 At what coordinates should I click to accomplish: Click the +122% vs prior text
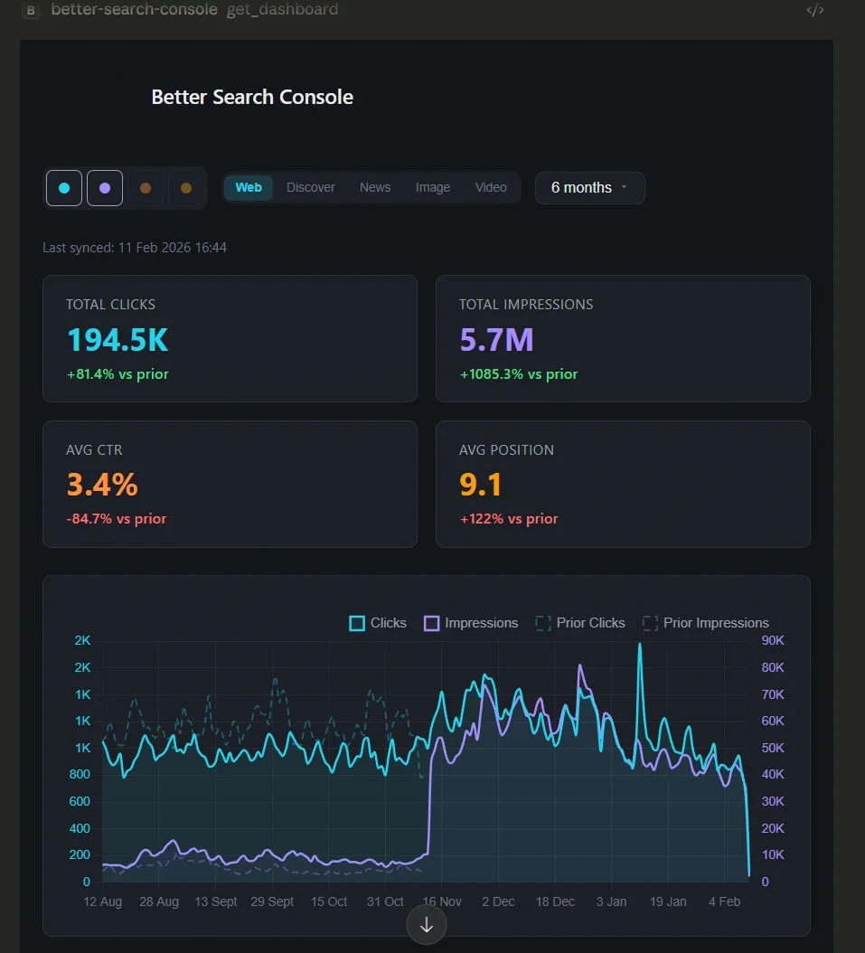[x=509, y=518]
